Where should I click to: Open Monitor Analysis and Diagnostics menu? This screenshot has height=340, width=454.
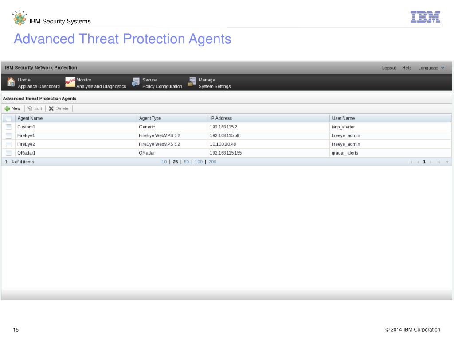(96, 83)
